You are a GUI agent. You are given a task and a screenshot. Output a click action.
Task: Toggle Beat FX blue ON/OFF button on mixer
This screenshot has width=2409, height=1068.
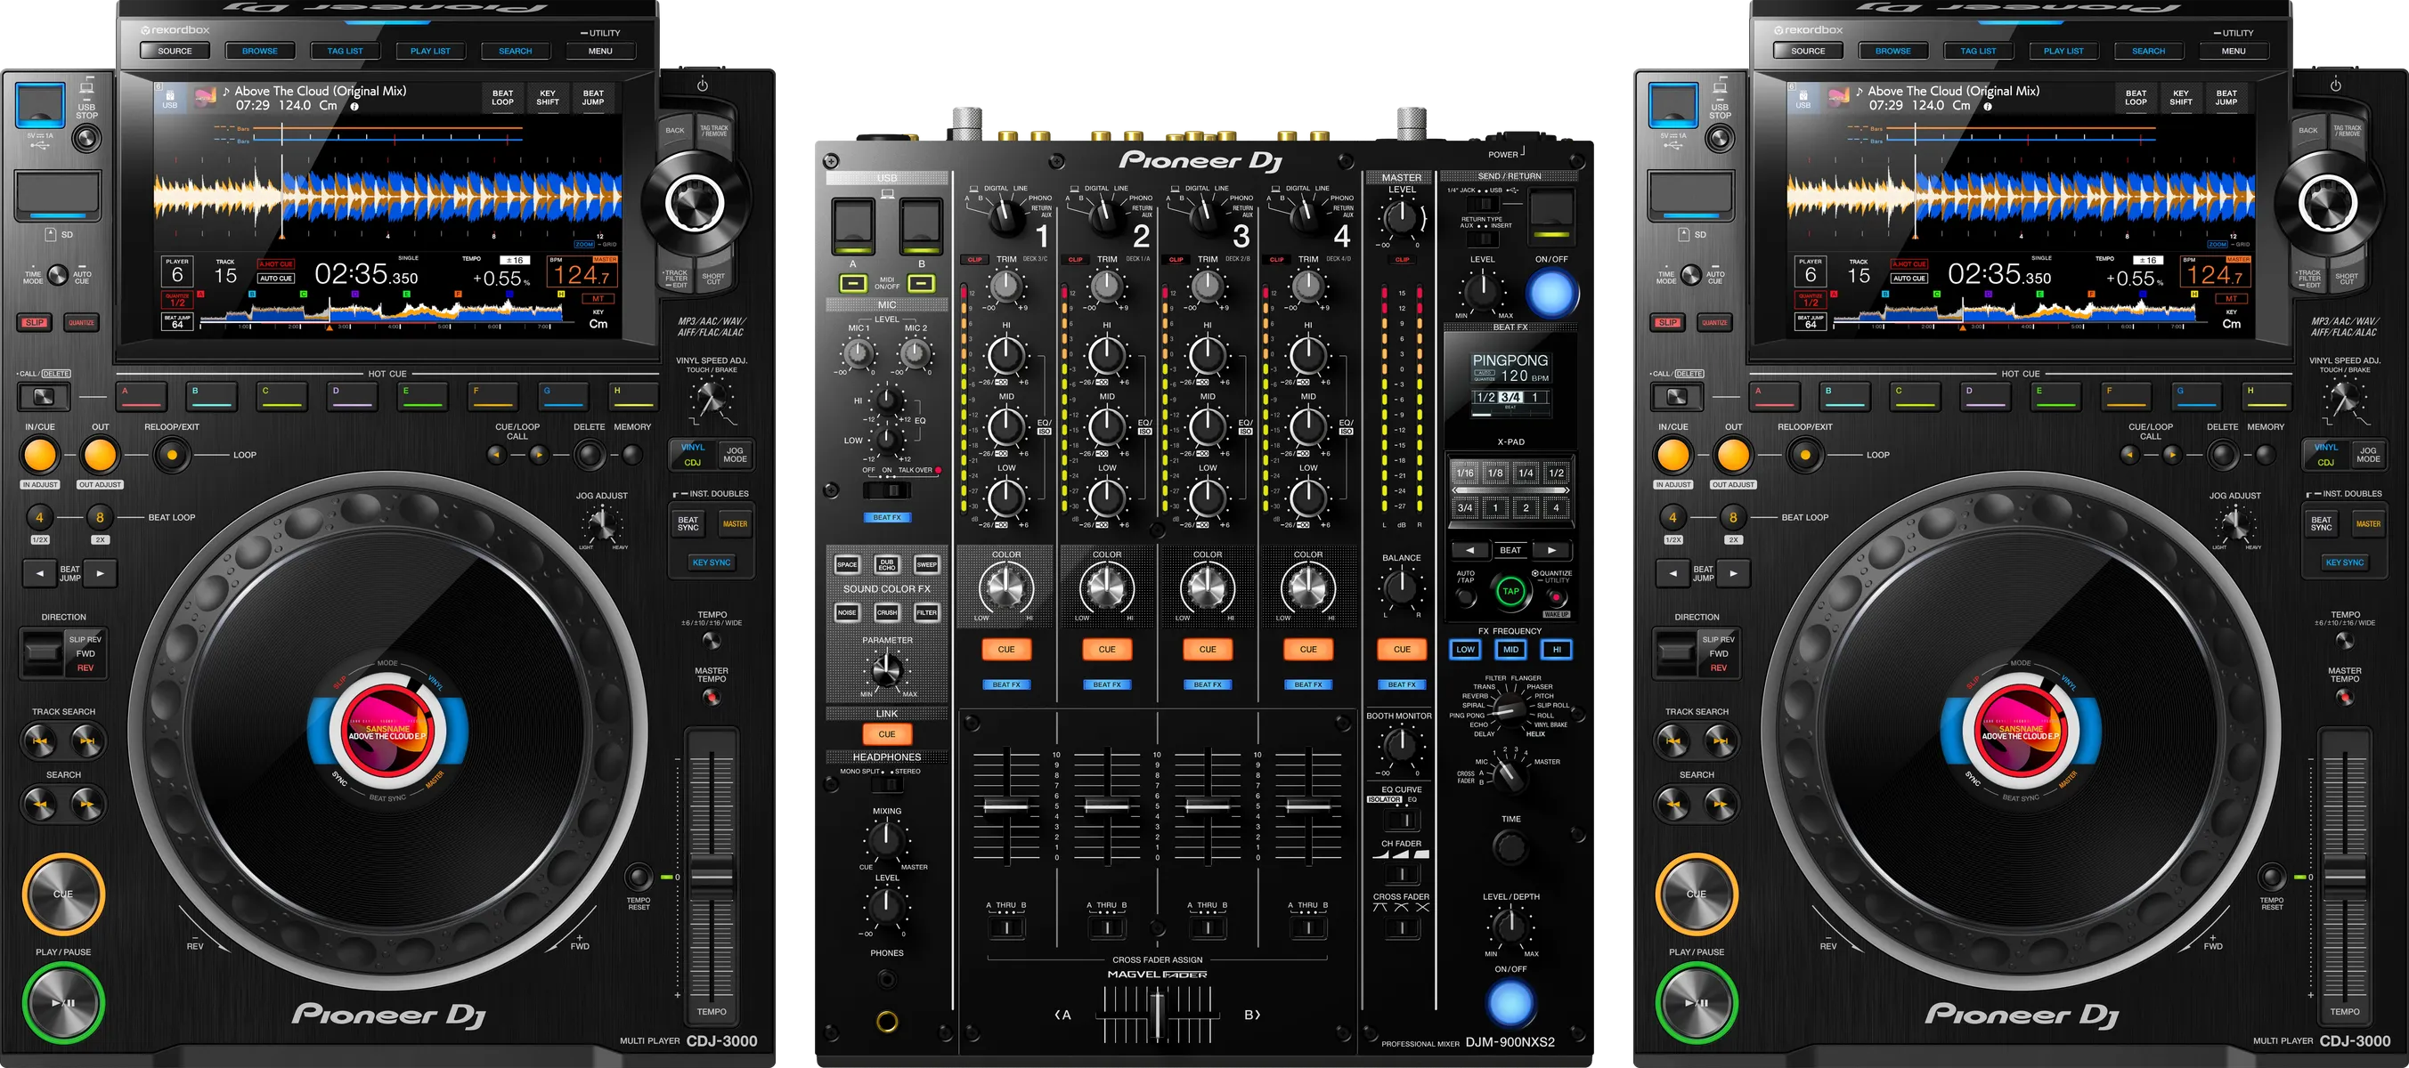point(1510,1004)
